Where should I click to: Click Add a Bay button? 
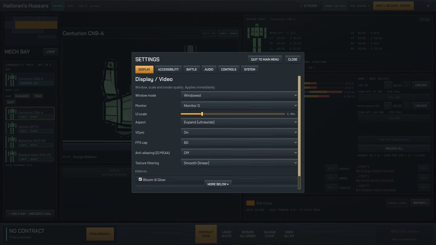(30, 214)
